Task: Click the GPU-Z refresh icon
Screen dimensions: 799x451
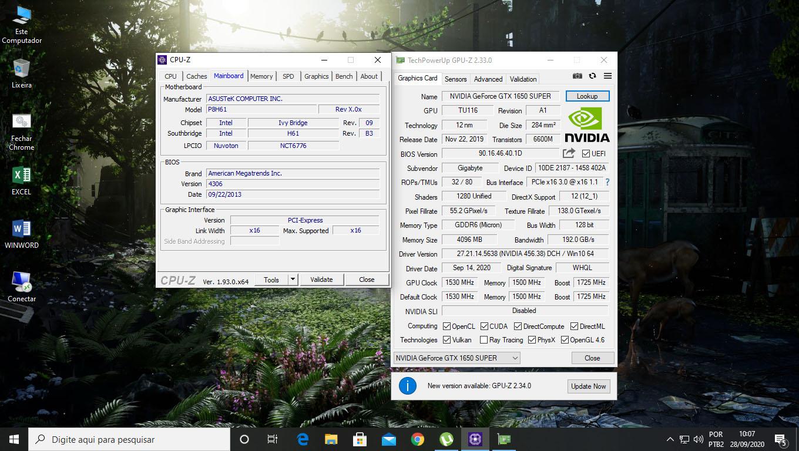Action: pos(592,76)
